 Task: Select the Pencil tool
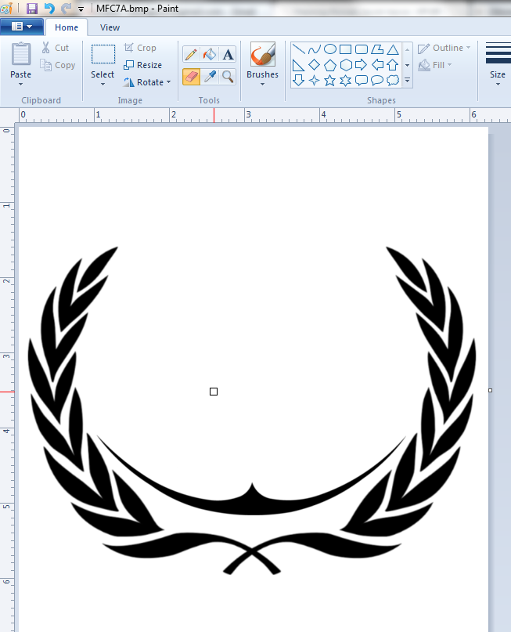pyautogui.click(x=190, y=54)
